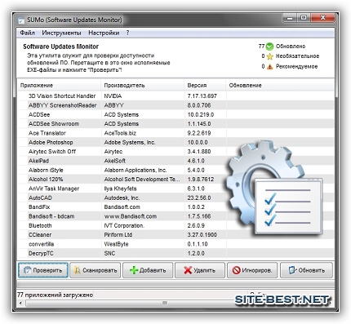
Task: Click the Сканировать button
Action: tap(96, 270)
